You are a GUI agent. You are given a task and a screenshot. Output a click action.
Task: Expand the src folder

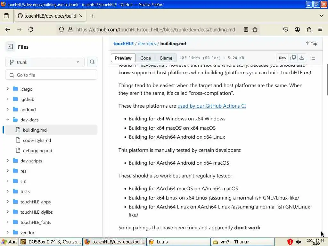[x=8, y=181]
